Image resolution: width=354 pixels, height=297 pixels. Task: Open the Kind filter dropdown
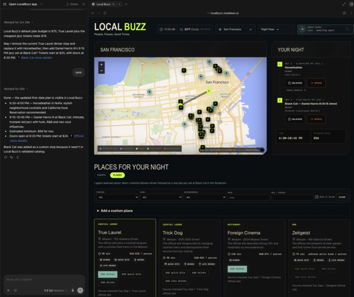point(161,197)
